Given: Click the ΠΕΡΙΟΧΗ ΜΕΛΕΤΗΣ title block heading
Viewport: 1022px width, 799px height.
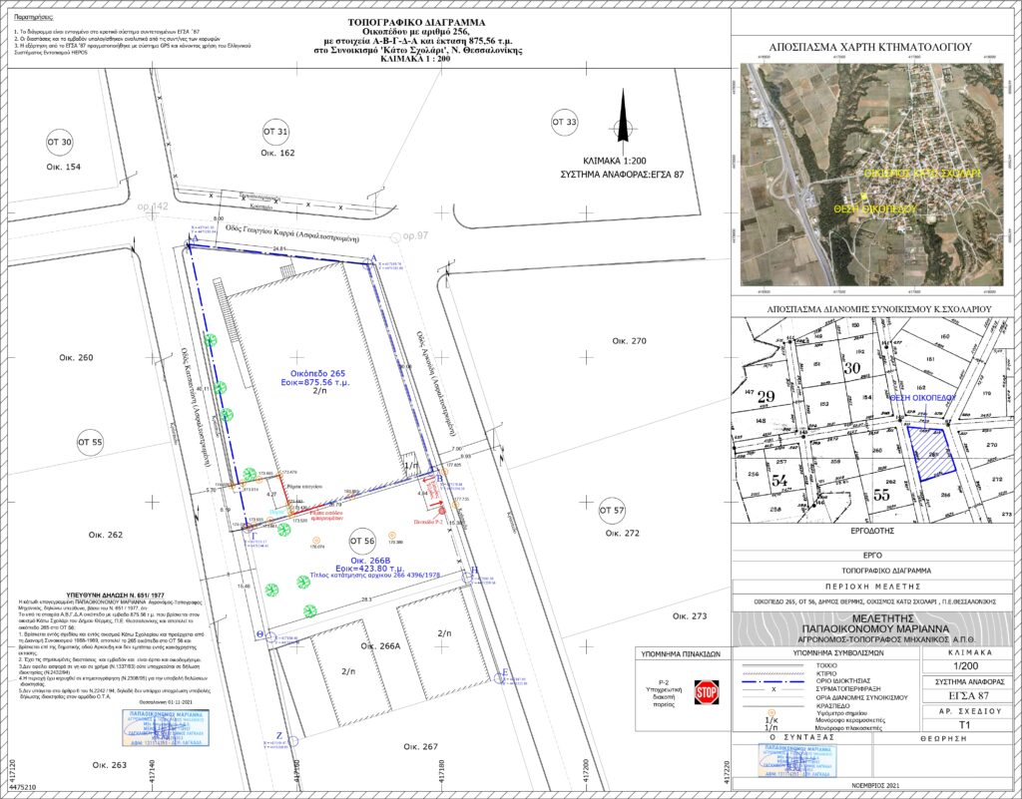Looking at the screenshot, I should pyautogui.click(x=872, y=587).
